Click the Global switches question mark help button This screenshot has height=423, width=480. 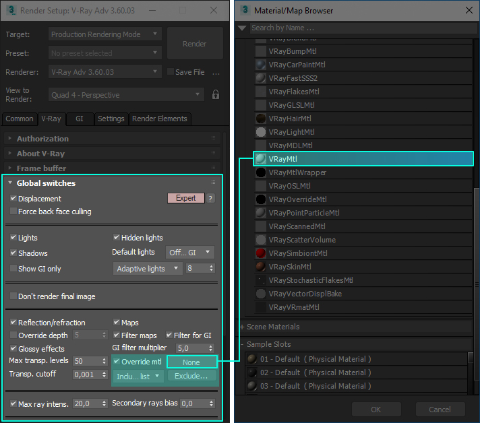[x=210, y=199]
